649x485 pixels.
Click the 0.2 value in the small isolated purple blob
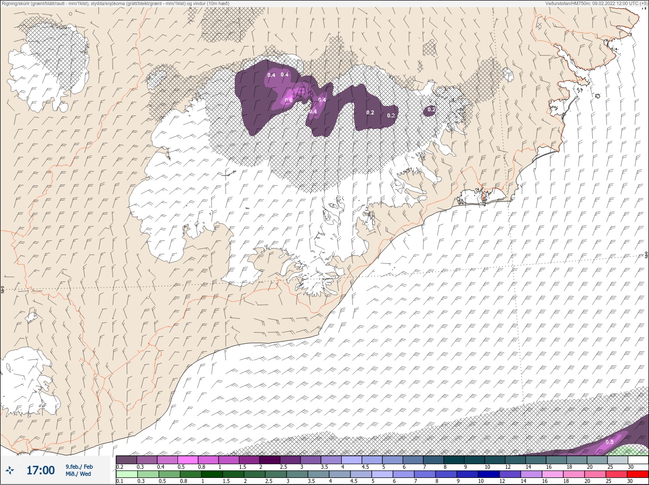pyautogui.click(x=431, y=109)
